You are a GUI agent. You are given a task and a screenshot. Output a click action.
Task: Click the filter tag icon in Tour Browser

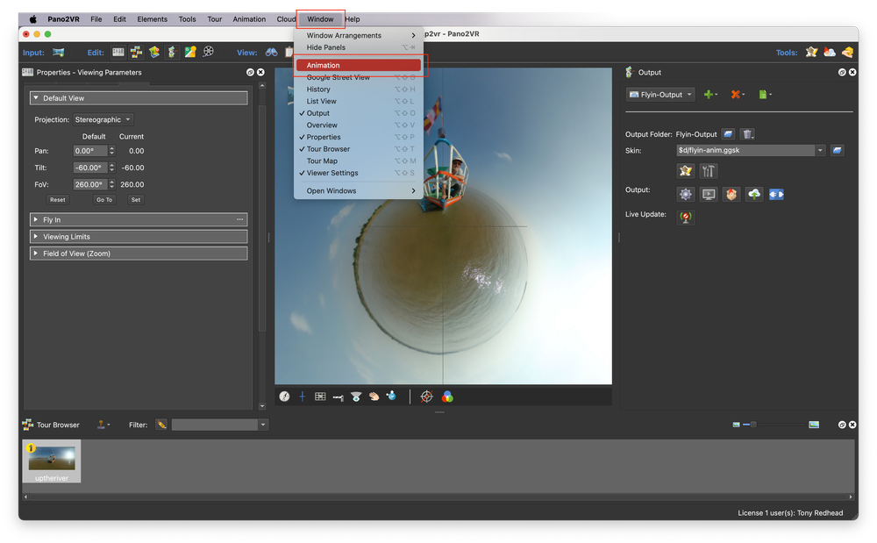pos(161,425)
